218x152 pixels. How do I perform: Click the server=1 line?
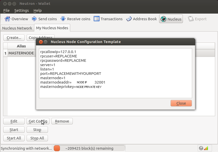[48, 65]
